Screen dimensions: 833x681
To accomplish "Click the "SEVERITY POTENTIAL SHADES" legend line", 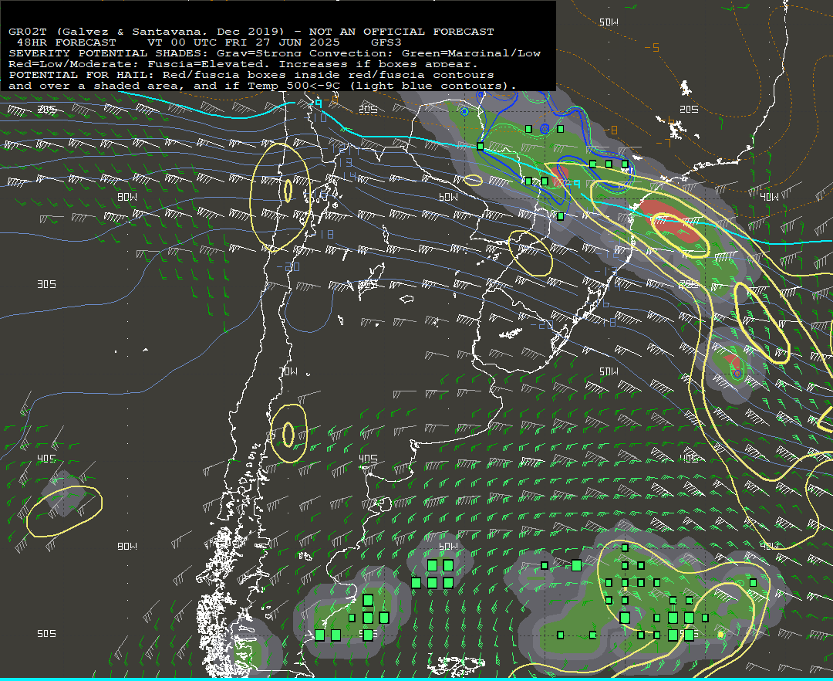I will coord(275,53).
